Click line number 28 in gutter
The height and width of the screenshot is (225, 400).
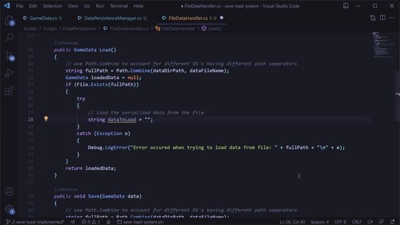(x=31, y=119)
